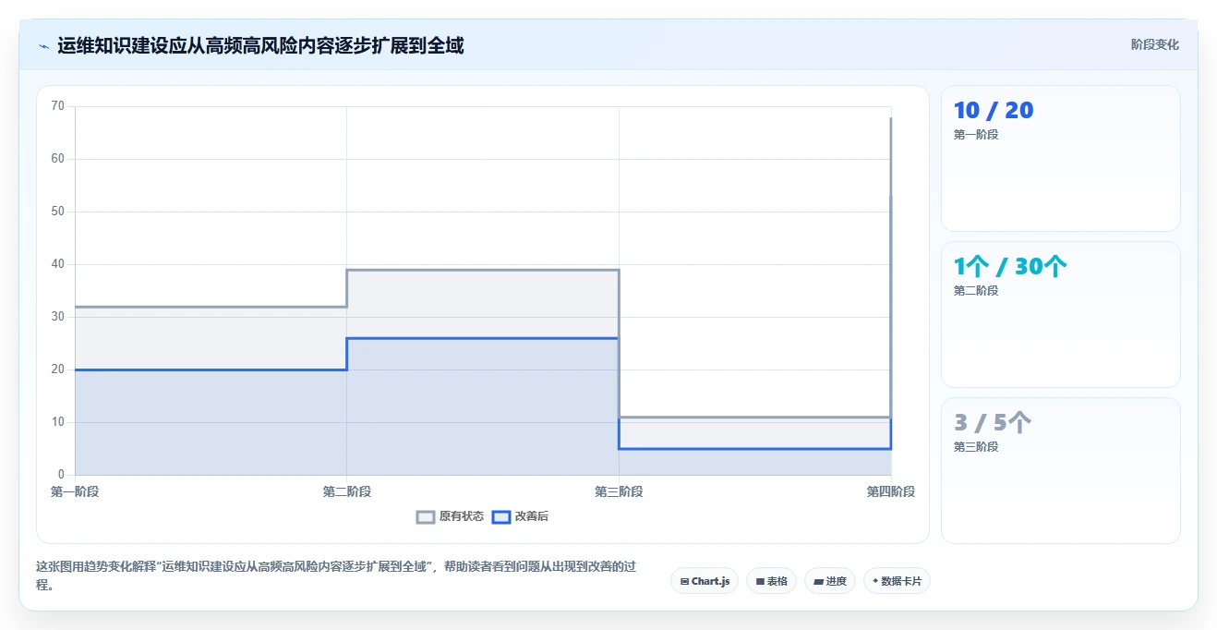Click the 10 / 20 value text
Image resolution: width=1217 pixels, height=630 pixels.
994,111
